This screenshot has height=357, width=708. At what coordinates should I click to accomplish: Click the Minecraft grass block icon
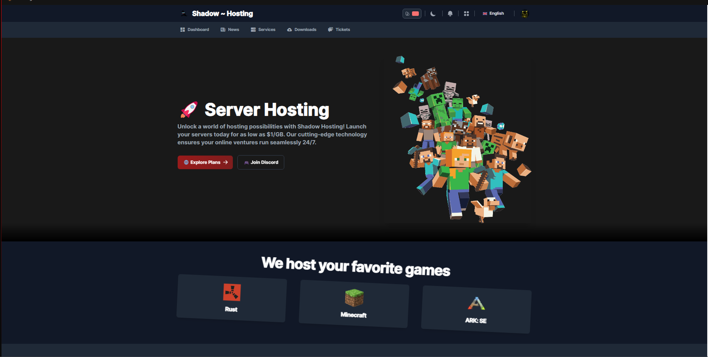354,298
